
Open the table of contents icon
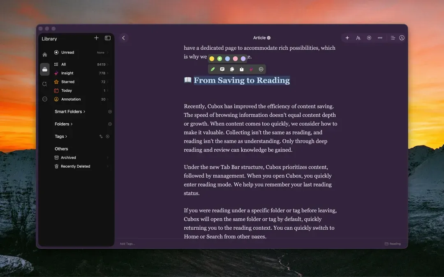[x=393, y=38]
